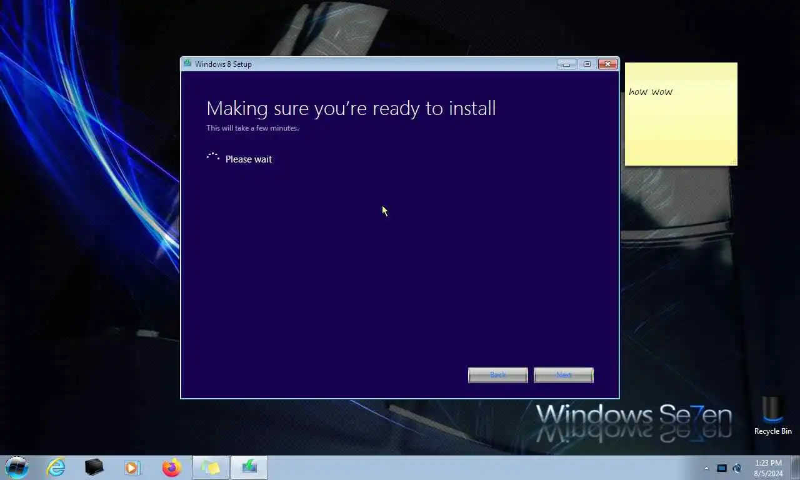
Task: Click the 'Please wait' status text
Action: coord(249,159)
